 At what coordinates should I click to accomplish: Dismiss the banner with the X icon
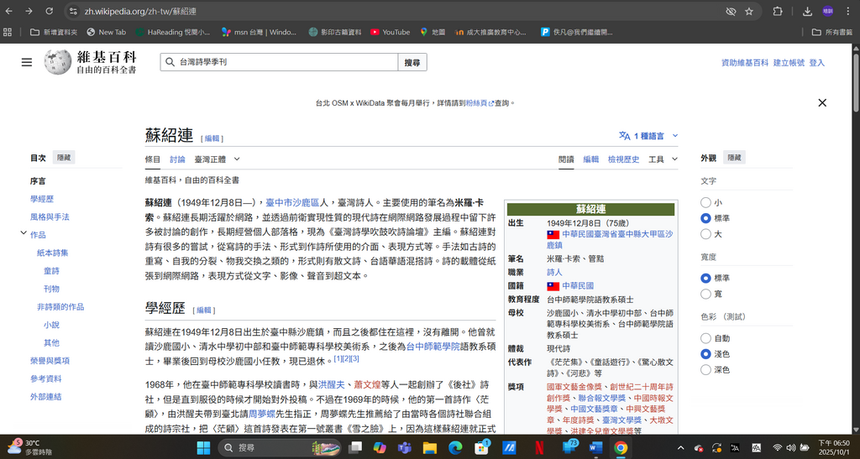[822, 102]
